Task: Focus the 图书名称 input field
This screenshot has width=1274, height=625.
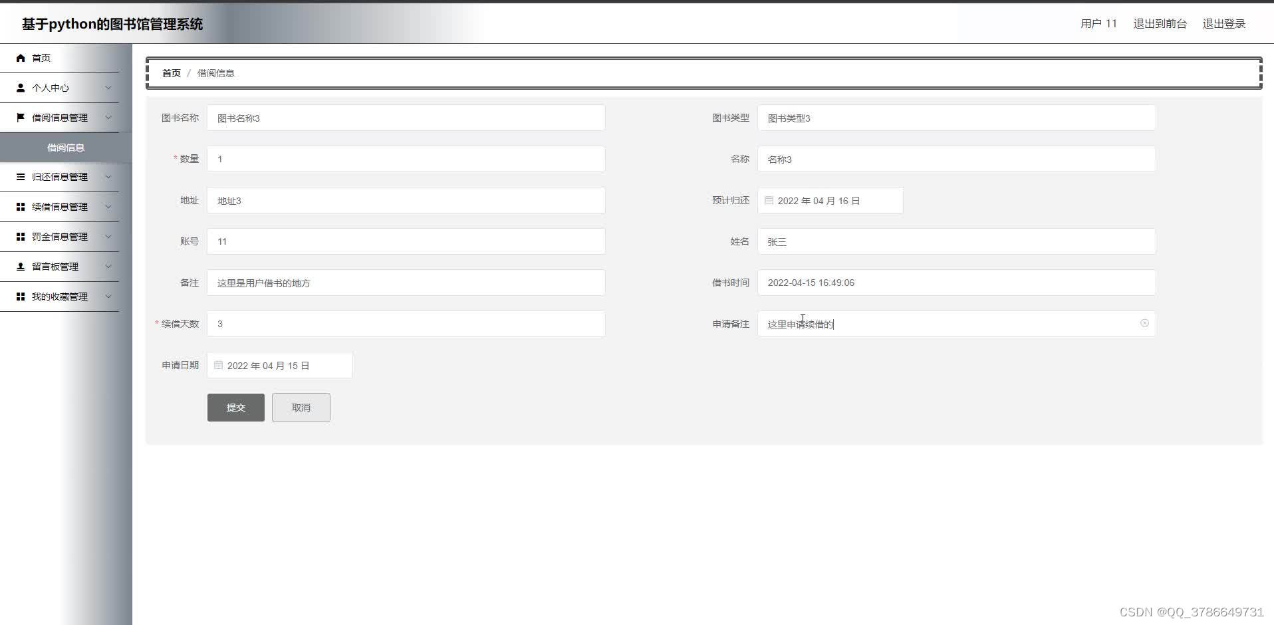Action: tap(406, 118)
